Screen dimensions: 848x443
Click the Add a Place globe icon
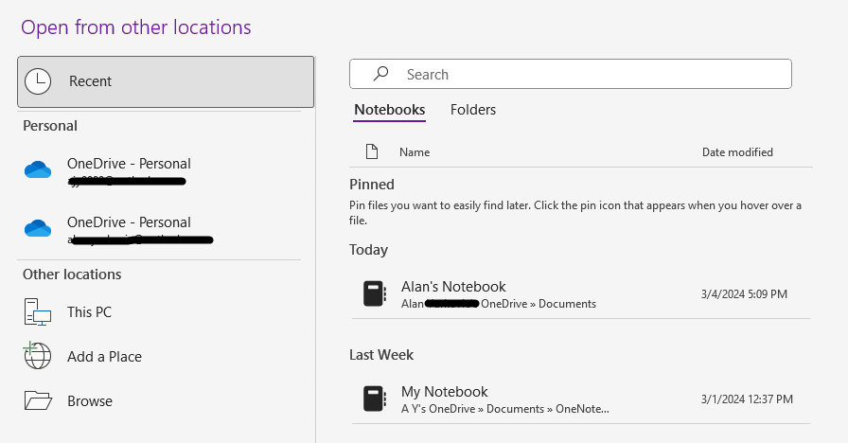pyautogui.click(x=37, y=355)
